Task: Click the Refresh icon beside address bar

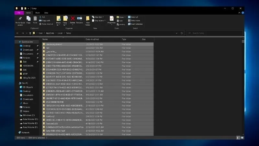Action: (182, 33)
